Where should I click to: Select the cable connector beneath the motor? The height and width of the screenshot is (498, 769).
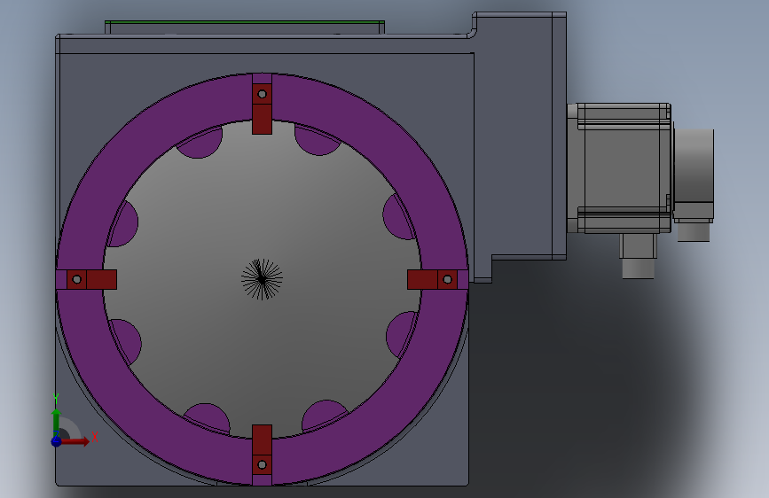[638, 256]
